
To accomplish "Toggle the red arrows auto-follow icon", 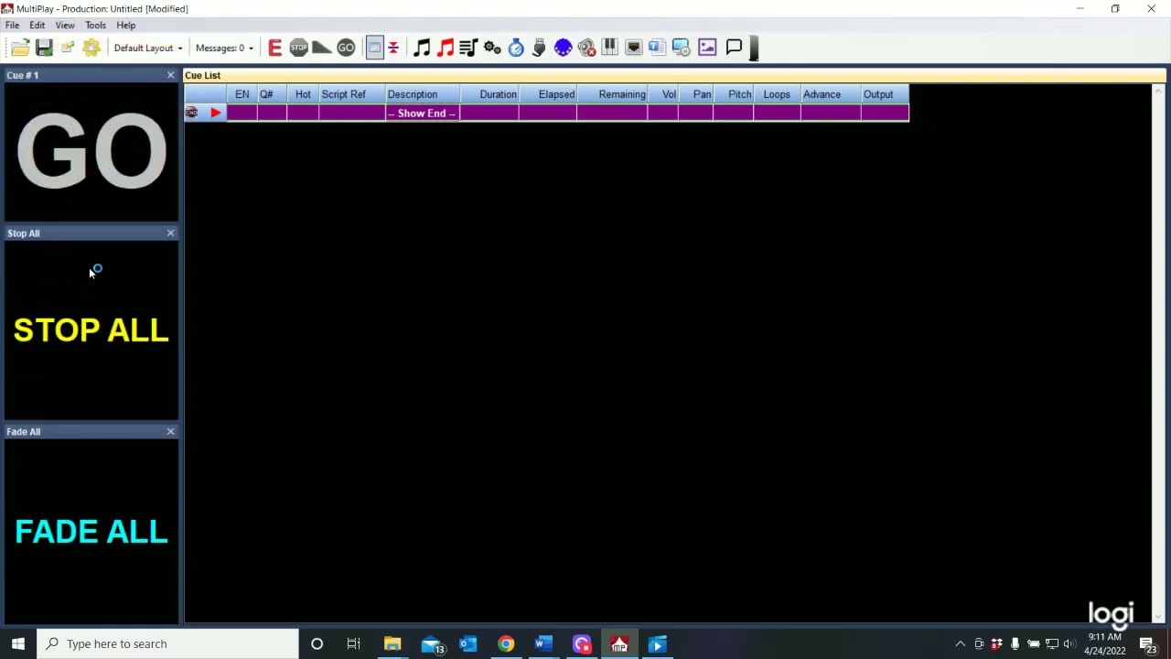I will pyautogui.click(x=393, y=48).
